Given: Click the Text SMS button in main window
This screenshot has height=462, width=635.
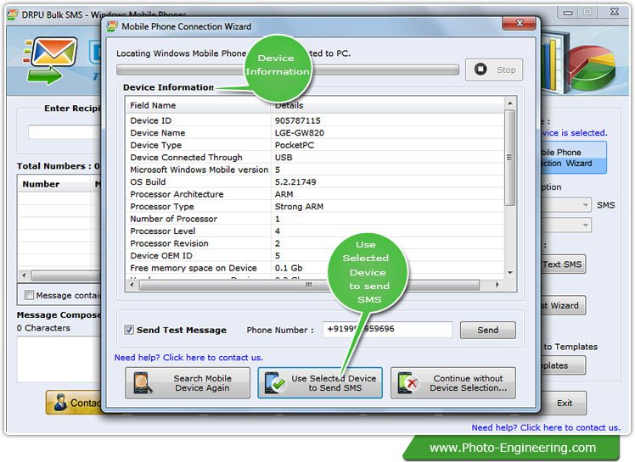Looking at the screenshot, I should pos(563,264).
